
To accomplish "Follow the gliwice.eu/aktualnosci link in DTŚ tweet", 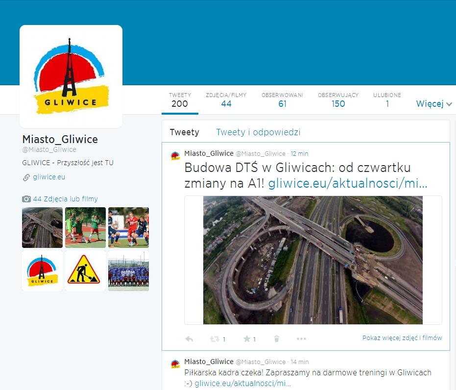I will [348, 184].
